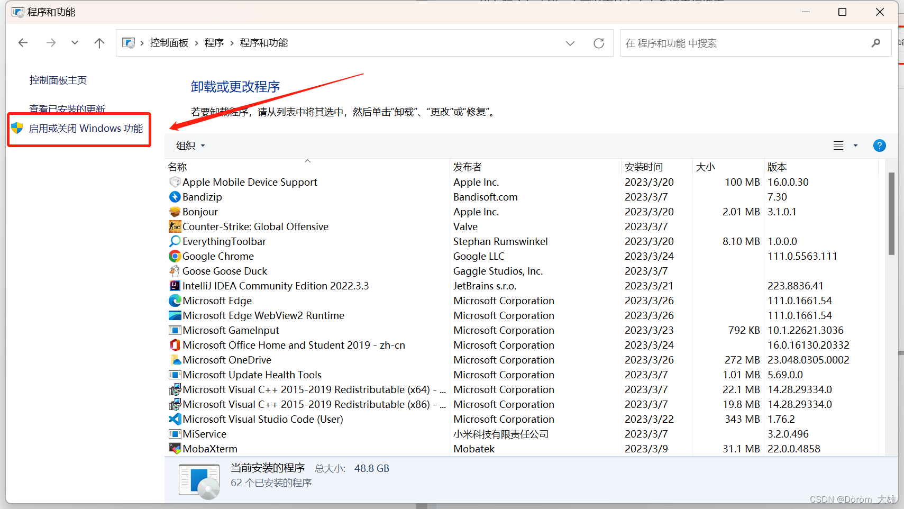Image resolution: width=904 pixels, height=509 pixels.
Task: Sort by 大小 column header
Action: click(706, 167)
